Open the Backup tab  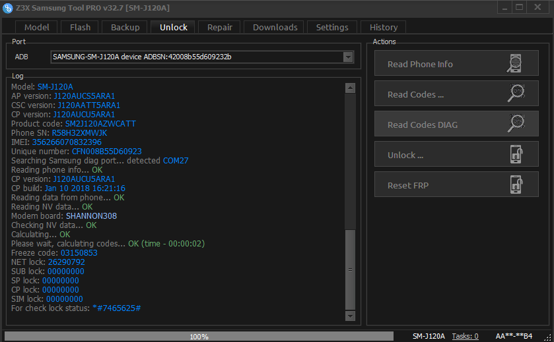point(125,27)
